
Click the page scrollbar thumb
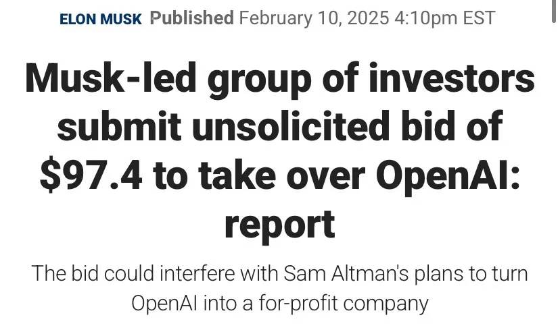coord(554,11)
